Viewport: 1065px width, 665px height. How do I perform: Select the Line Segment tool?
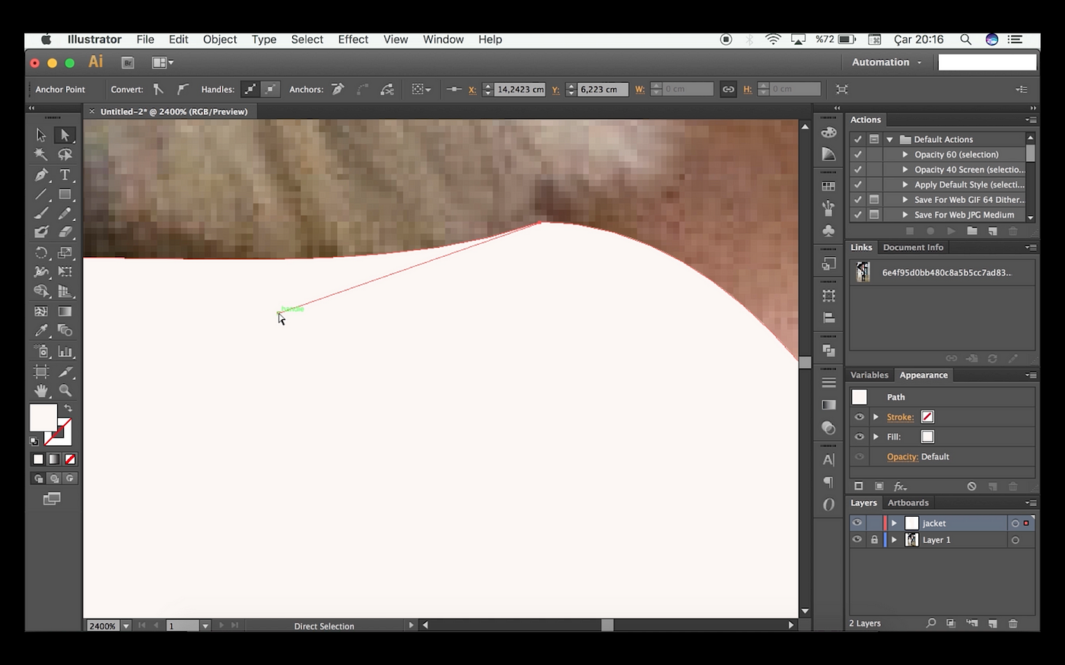(41, 195)
